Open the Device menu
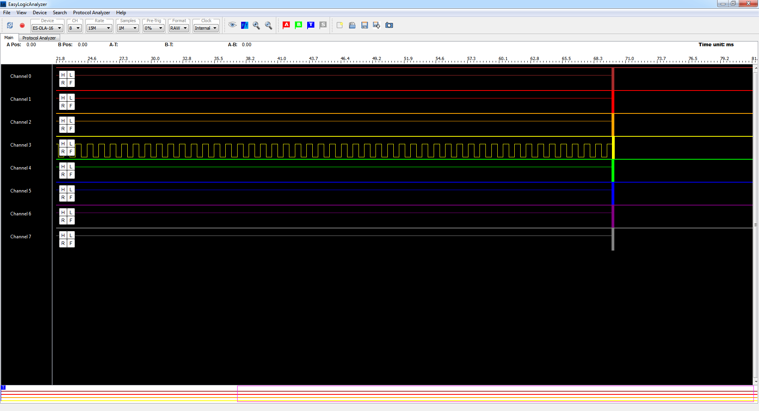 point(40,13)
